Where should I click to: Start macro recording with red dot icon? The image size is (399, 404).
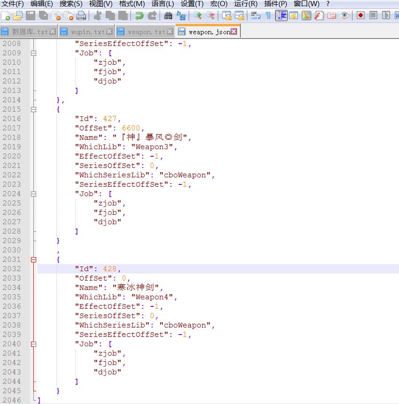click(x=361, y=15)
